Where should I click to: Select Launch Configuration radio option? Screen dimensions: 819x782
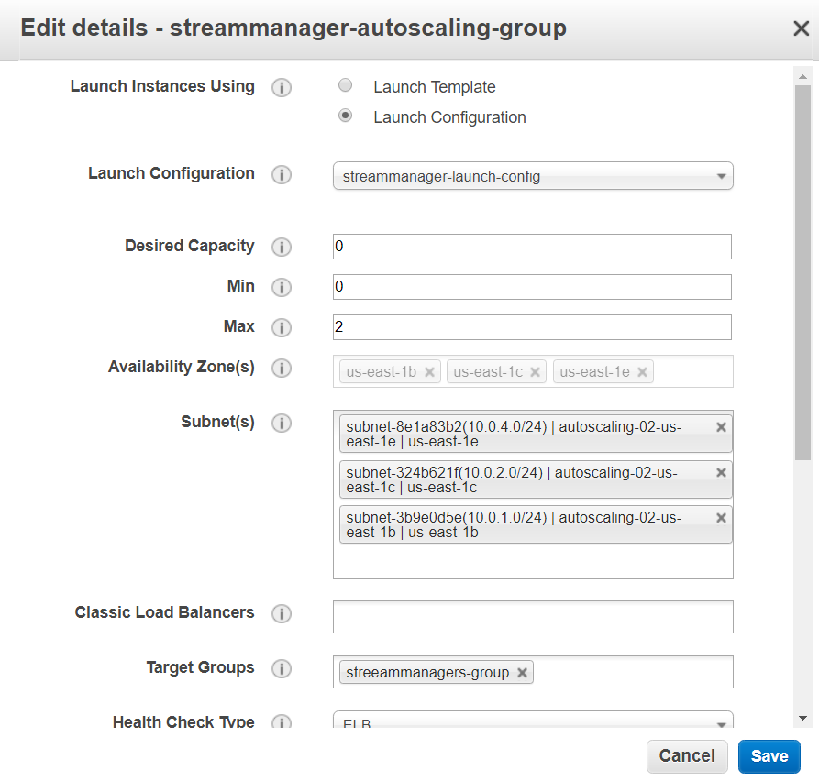pos(345,116)
